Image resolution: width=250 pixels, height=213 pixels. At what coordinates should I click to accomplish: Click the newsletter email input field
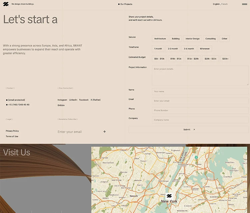point(78,132)
